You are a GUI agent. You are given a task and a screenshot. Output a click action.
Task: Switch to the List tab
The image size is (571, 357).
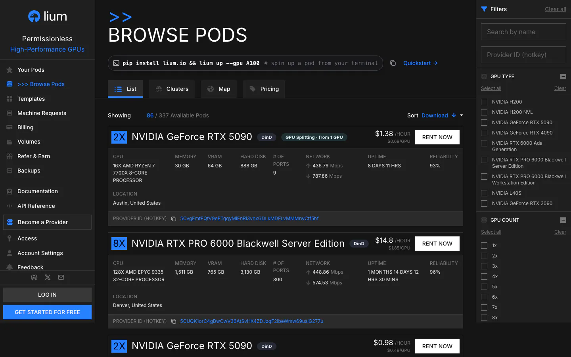(x=125, y=89)
